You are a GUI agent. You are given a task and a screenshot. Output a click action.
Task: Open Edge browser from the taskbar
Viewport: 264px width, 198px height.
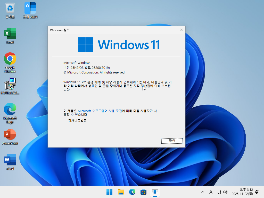click(132, 192)
